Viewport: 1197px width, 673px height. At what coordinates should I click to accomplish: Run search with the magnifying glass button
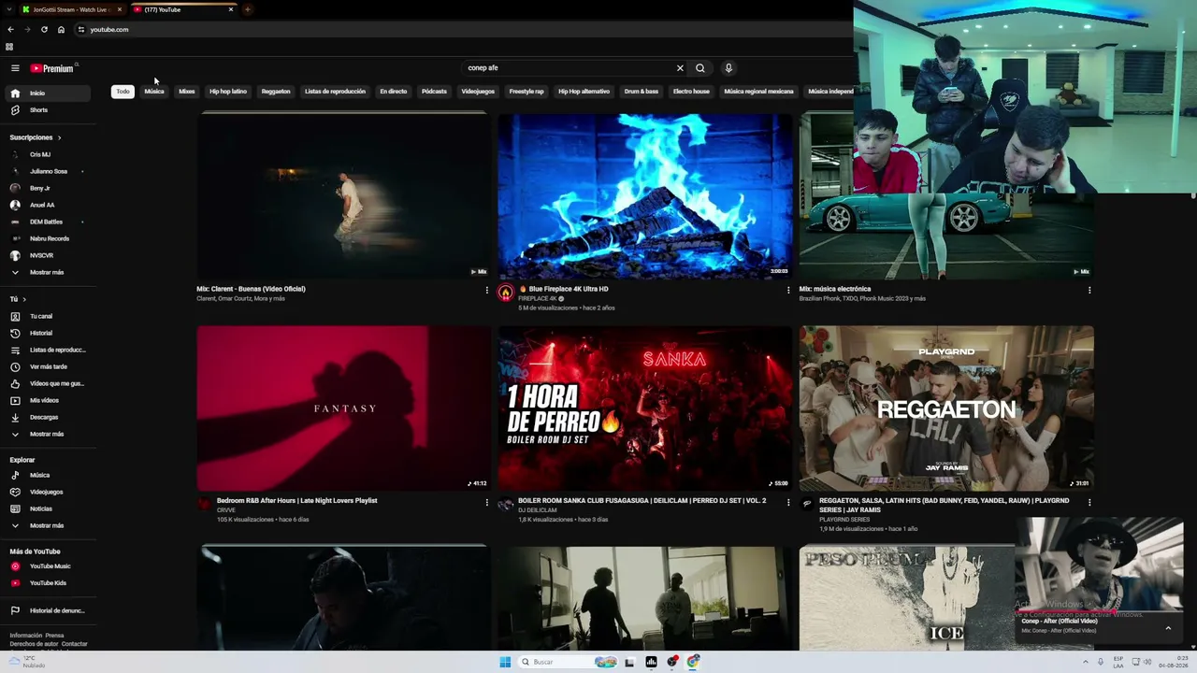(699, 68)
